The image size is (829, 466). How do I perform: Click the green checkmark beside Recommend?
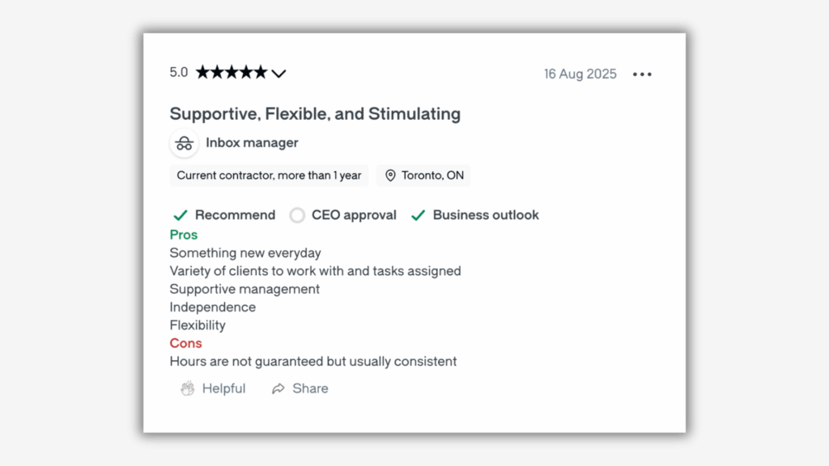(180, 214)
